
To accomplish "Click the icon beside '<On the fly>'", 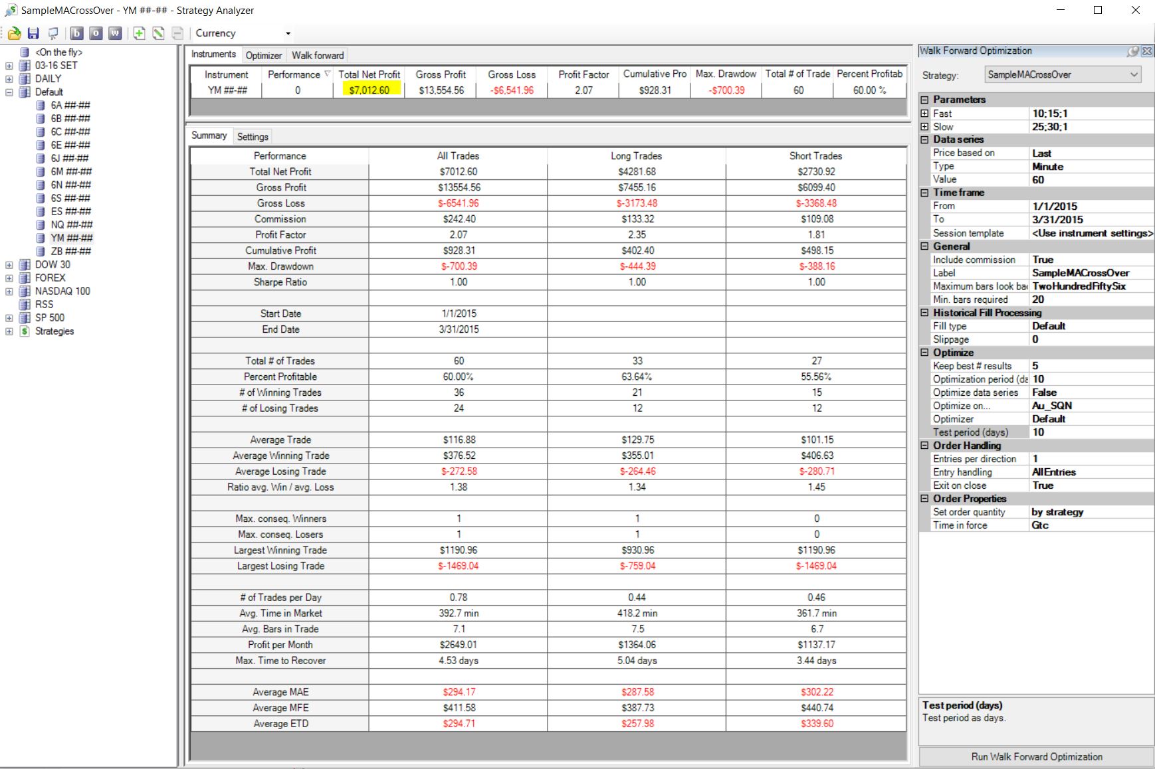I will tap(25, 52).
